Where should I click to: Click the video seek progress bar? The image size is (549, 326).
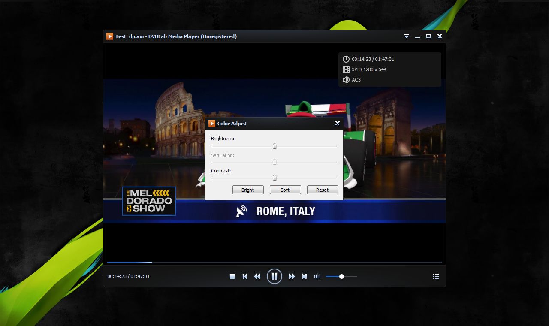[274, 262]
